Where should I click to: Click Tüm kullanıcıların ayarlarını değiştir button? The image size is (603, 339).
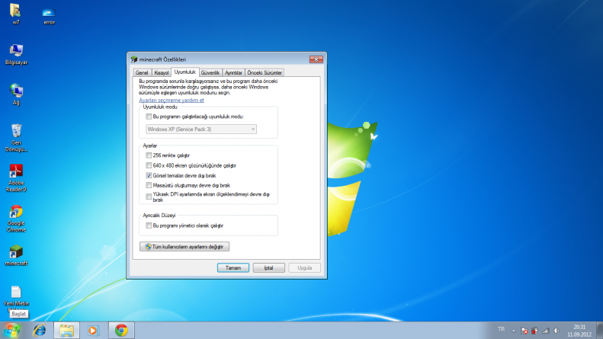point(184,246)
